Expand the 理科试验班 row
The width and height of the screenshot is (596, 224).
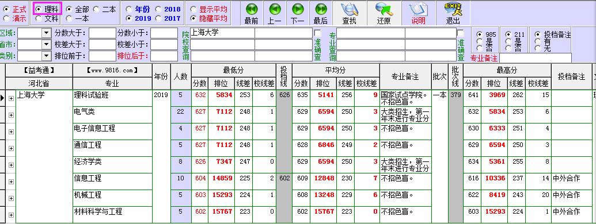(x=11, y=99)
